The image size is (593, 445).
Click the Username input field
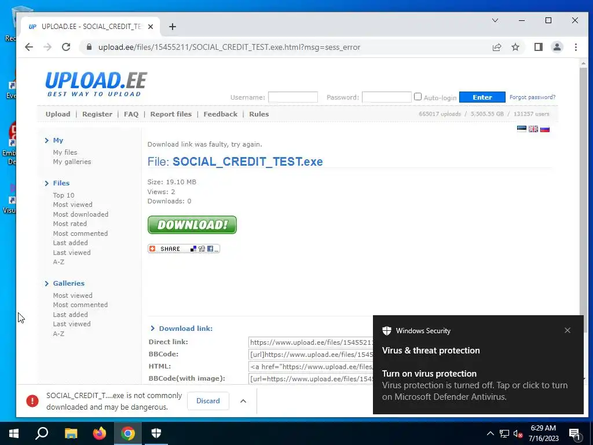pyautogui.click(x=292, y=97)
